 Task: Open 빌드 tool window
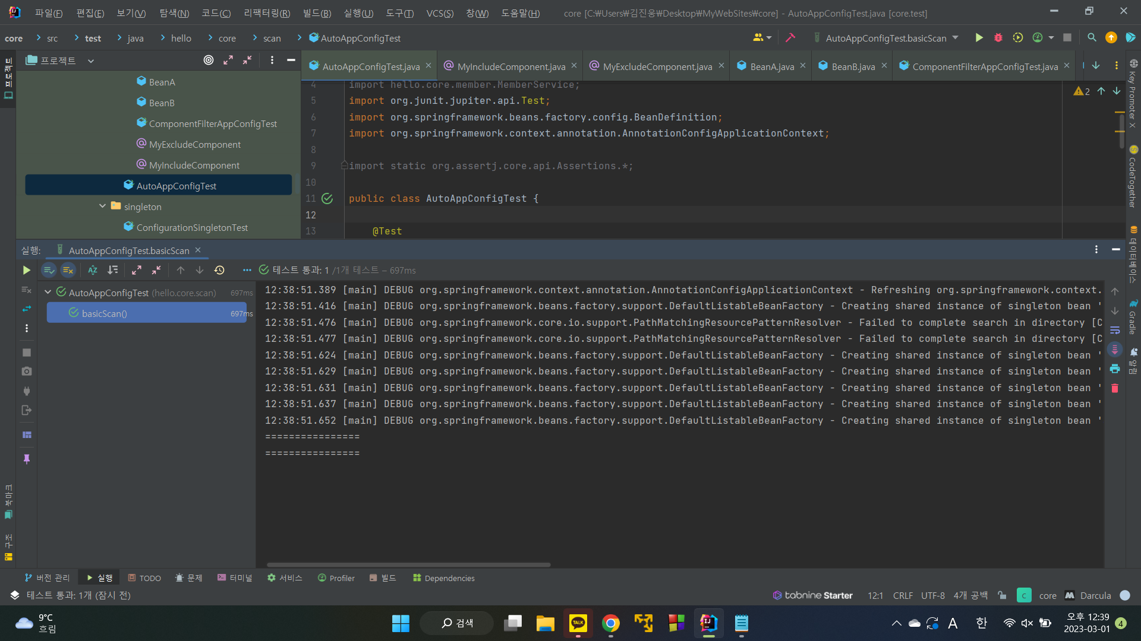pyautogui.click(x=382, y=578)
